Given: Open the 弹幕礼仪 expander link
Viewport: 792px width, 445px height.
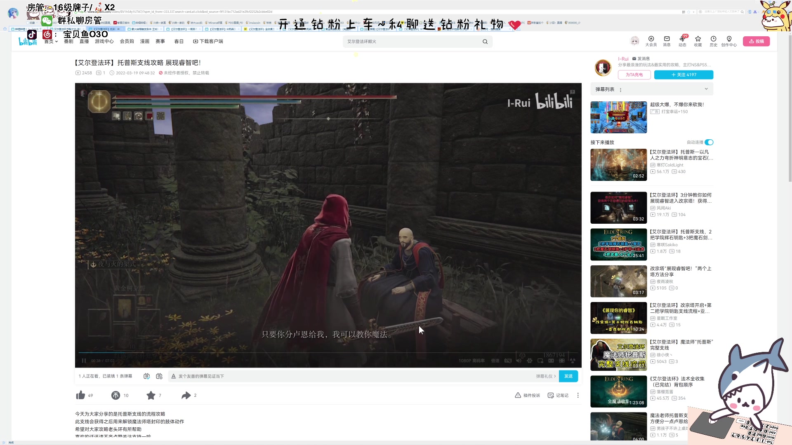Looking at the screenshot, I should pos(546,376).
